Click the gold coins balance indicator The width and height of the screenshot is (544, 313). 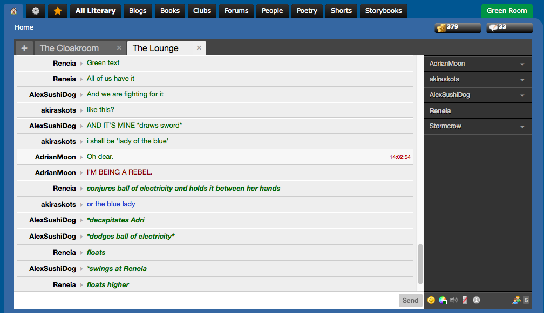coord(458,27)
